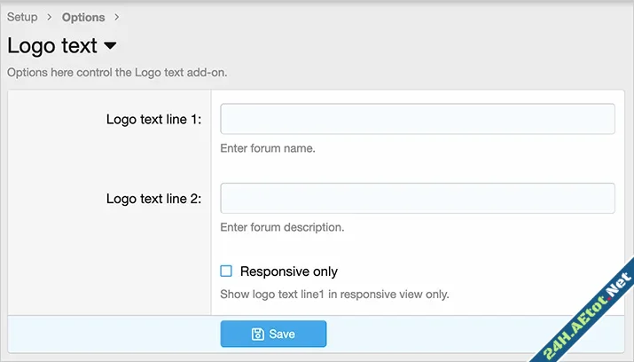This screenshot has width=634, height=362.
Task: Click the Enter forum description hint
Action: (x=282, y=227)
